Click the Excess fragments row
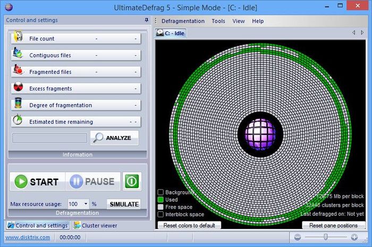Screen dimensions: 372x247 click(x=76, y=88)
